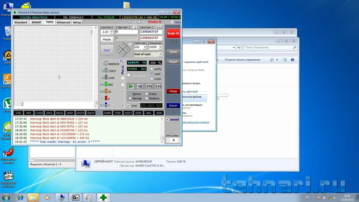Screen dimensions: 359x202
Task: Click the small 0 button beside Start LBA
Action: tap(135, 27)
